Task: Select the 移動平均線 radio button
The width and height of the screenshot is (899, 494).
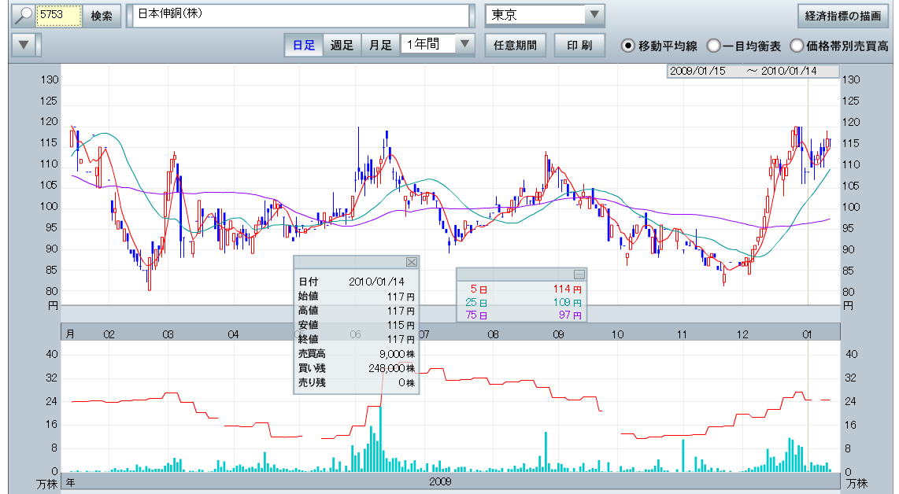Action: click(x=628, y=46)
